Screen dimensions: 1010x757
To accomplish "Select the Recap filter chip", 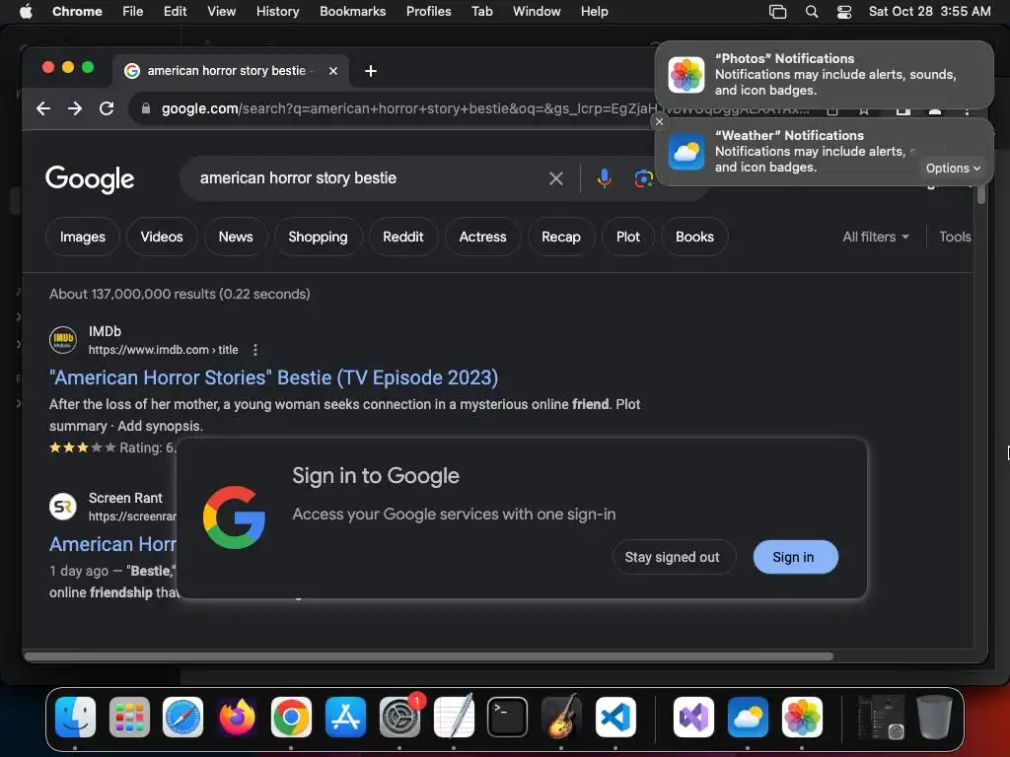I will [561, 237].
